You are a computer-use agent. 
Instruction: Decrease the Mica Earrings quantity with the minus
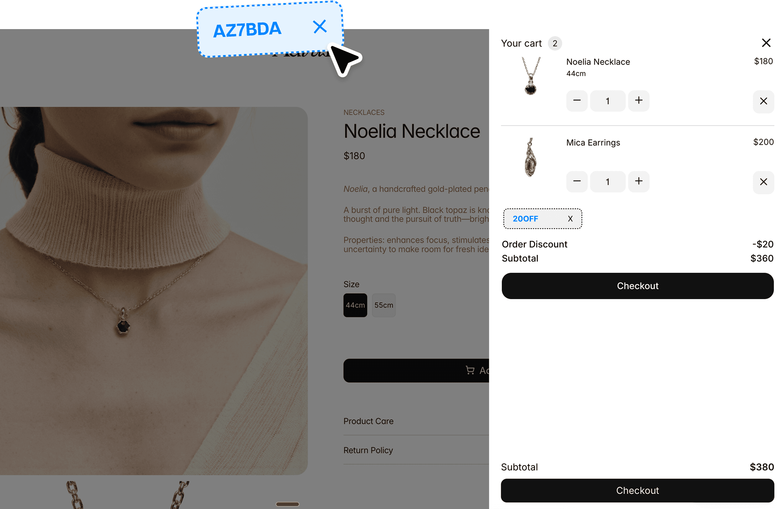[x=577, y=181]
